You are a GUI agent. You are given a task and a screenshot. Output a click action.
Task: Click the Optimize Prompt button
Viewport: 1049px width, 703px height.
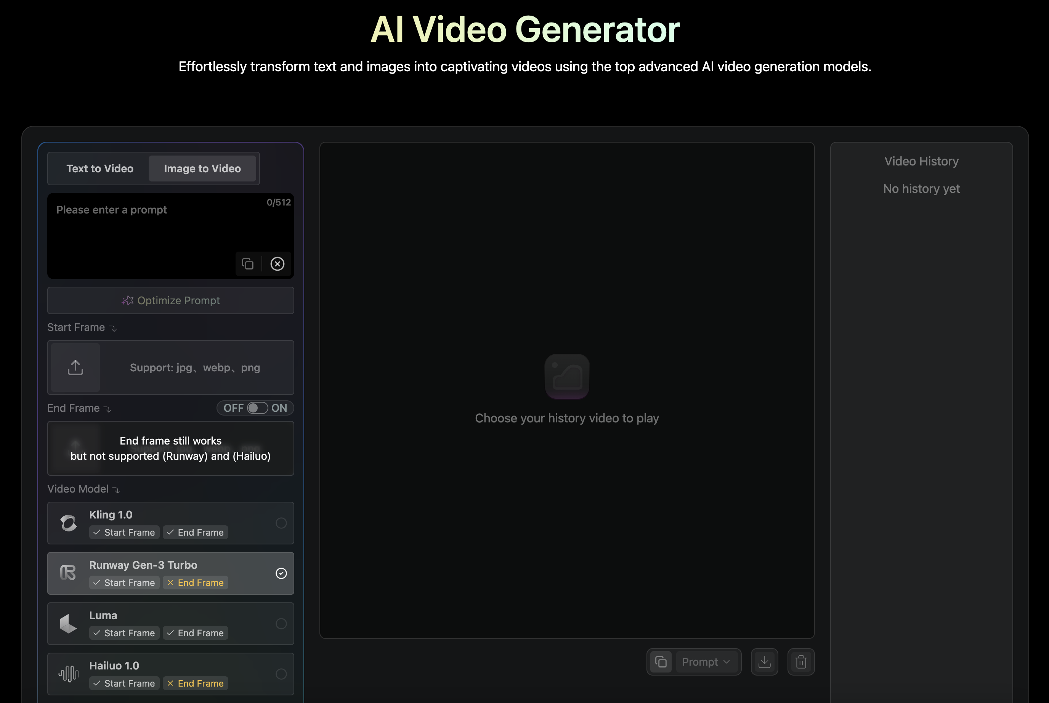(x=171, y=300)
